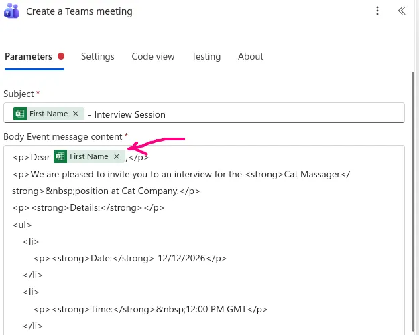419x335 pixels.
Task: Switch to the Code view tab
Action: (x=153, y=56)
